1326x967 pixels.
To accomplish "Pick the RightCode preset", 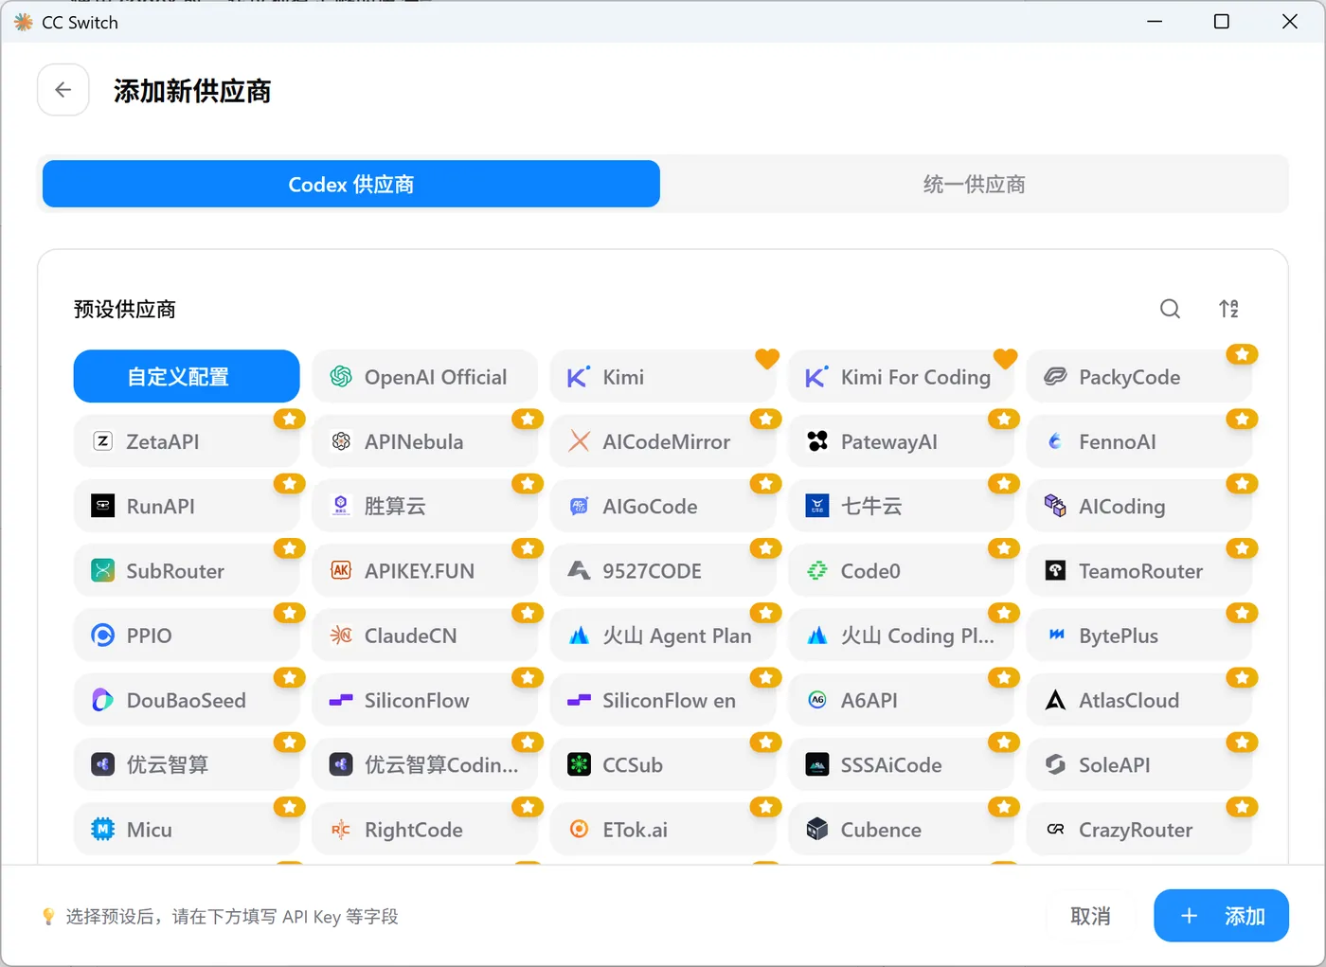I will click(x=424, y=830).
